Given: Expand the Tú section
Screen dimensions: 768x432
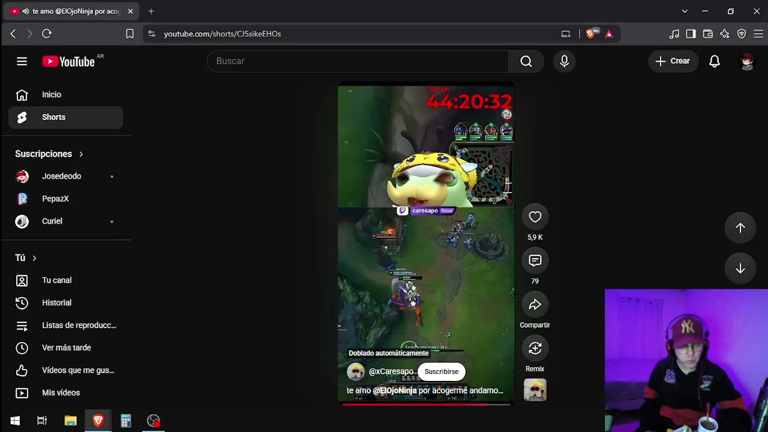Looking at the screenshot, I should pyautogui.click(x=26, y=258).
